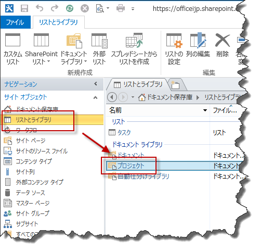Viewport: 260px width, 252px height.
Task: Select マスター ページ in navigation
Action: 33,203
